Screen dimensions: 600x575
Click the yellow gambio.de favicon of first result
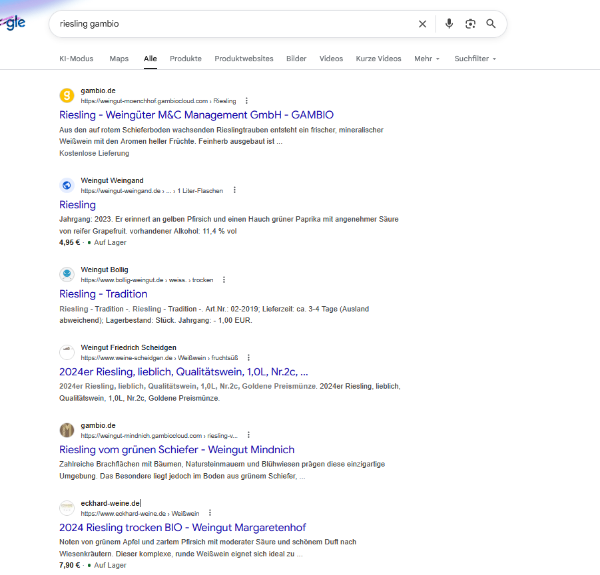67,95
